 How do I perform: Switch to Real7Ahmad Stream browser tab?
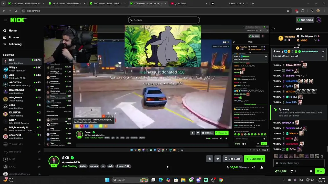click(107, 4)
